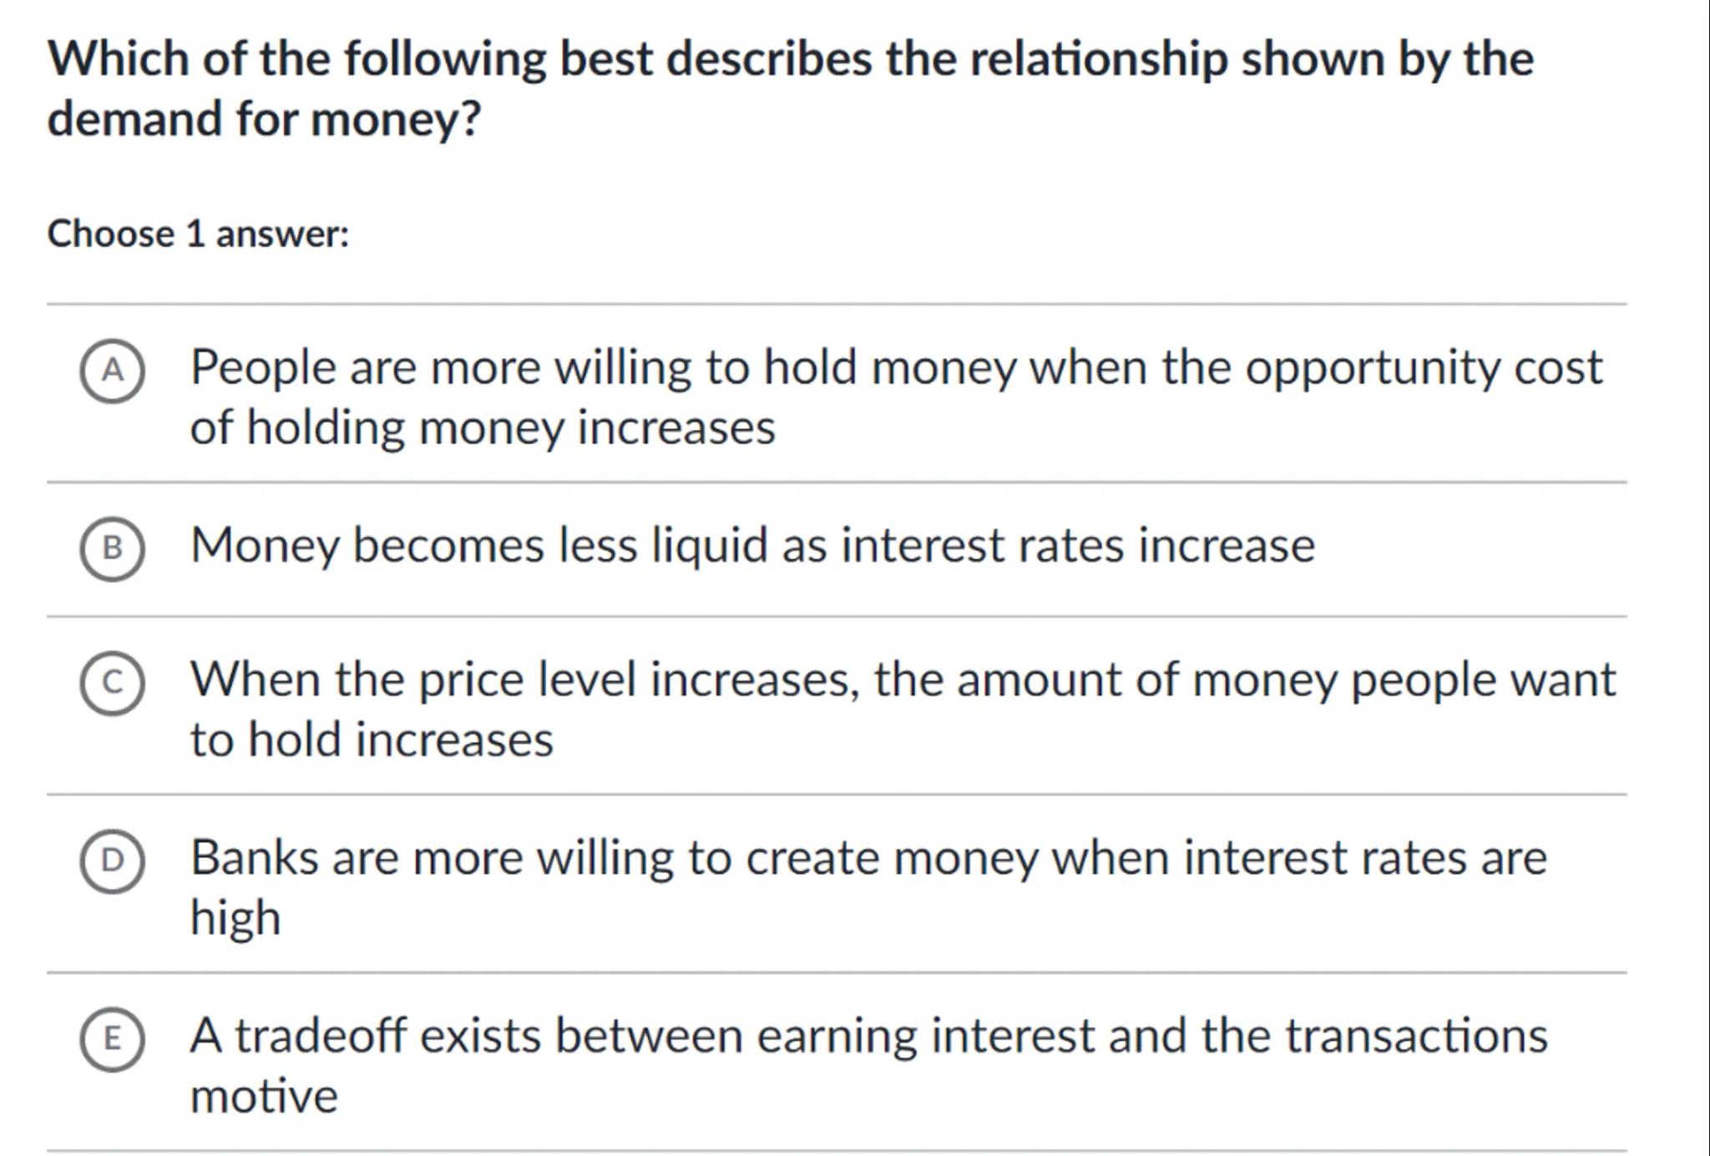Click 'demand for money?' in the question
This screenshot has height=1156, width=1710.
pyautogui.click(x=264, y=119)
